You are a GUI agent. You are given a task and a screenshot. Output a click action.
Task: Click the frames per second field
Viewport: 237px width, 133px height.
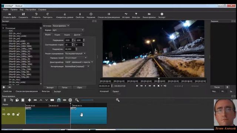(x=70, y=49)
